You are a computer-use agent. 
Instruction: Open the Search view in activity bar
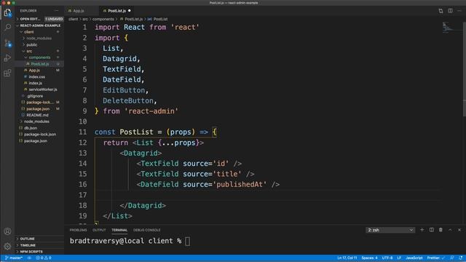[7, 28]
